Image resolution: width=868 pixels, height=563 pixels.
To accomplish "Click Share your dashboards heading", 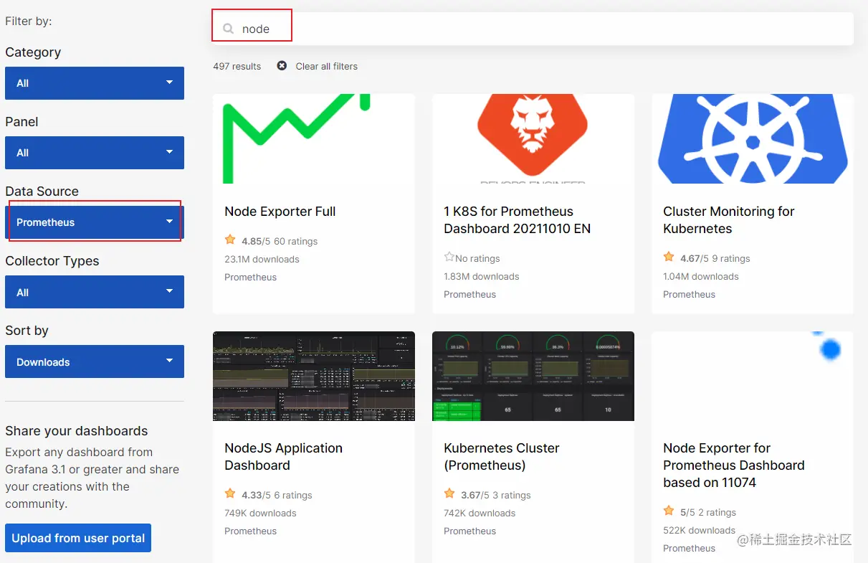I will [x=77, y=431].
